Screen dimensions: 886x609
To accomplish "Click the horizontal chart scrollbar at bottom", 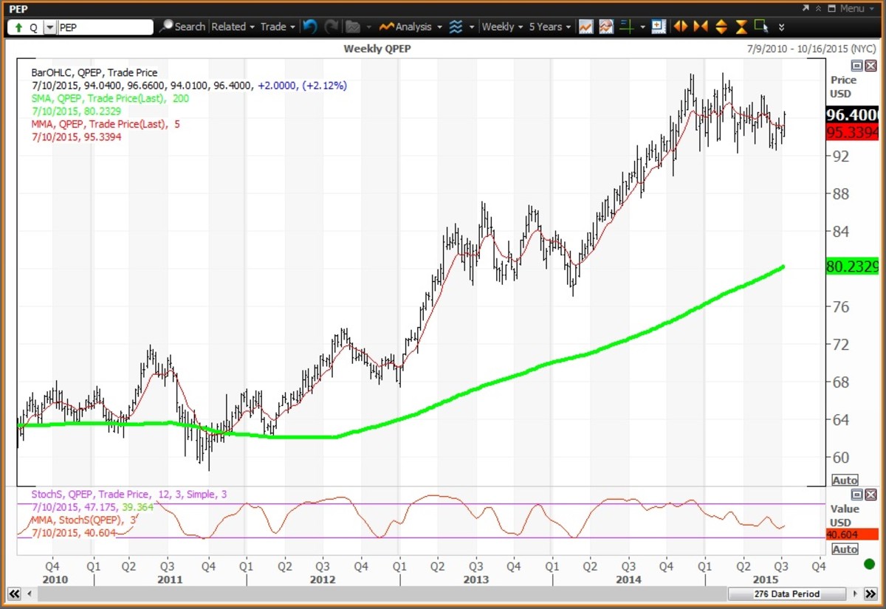I will point(369,593).
